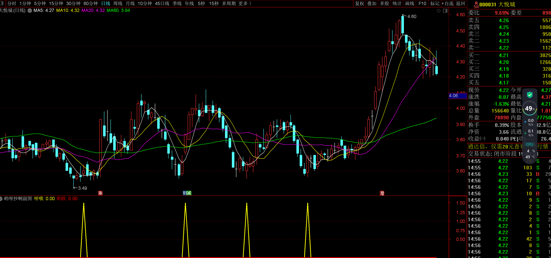551x258 pixels.
Task: Click the 14:55 trade row with 103 S
Action: click(509, 168)
